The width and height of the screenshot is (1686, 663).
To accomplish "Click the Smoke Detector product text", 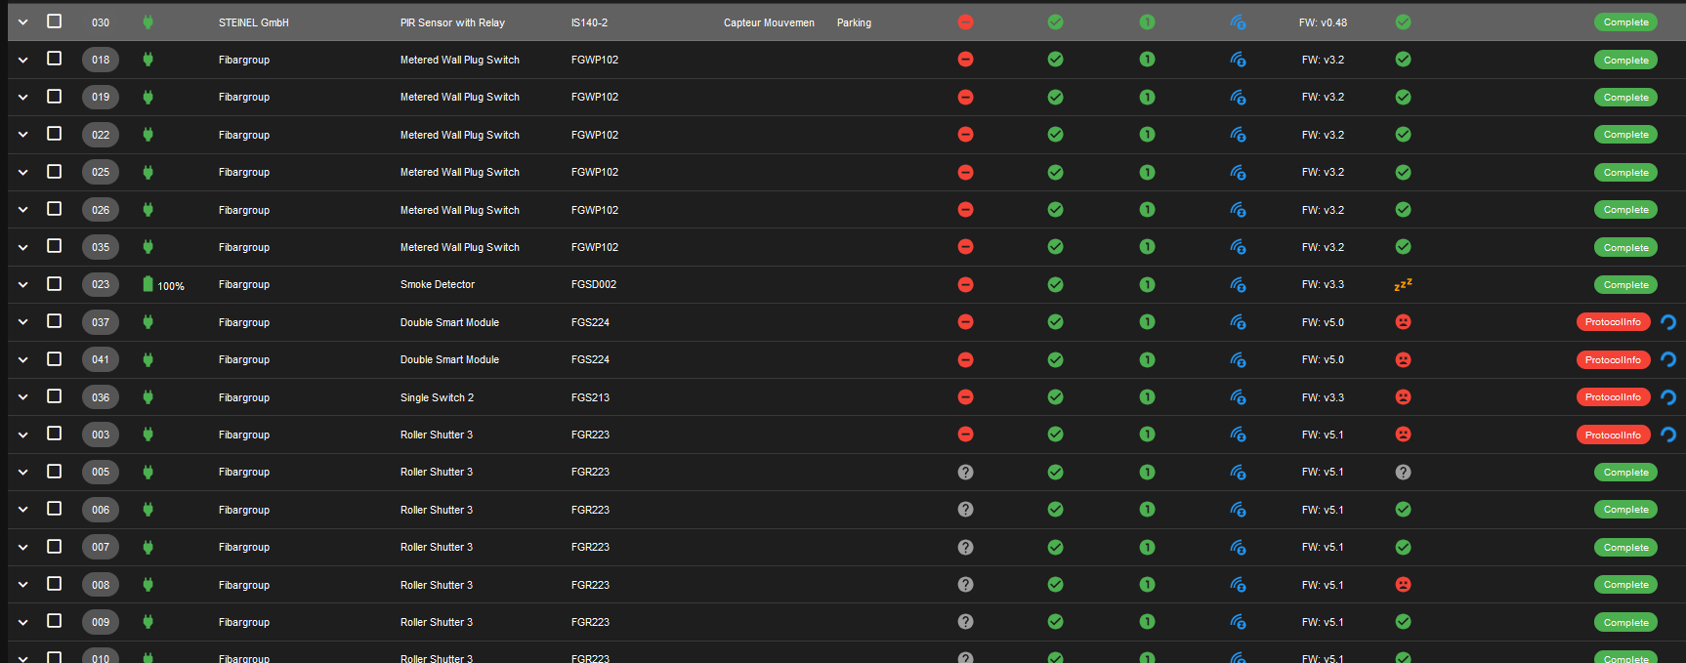I will coord(438,284).
